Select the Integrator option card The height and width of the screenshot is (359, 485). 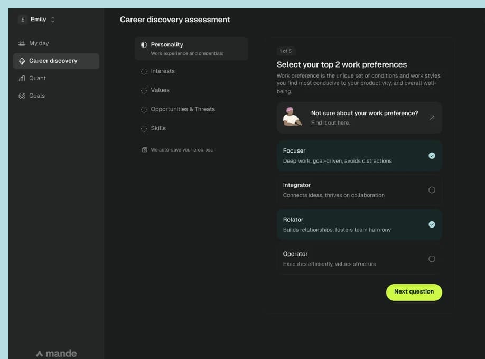pos(359,190)
